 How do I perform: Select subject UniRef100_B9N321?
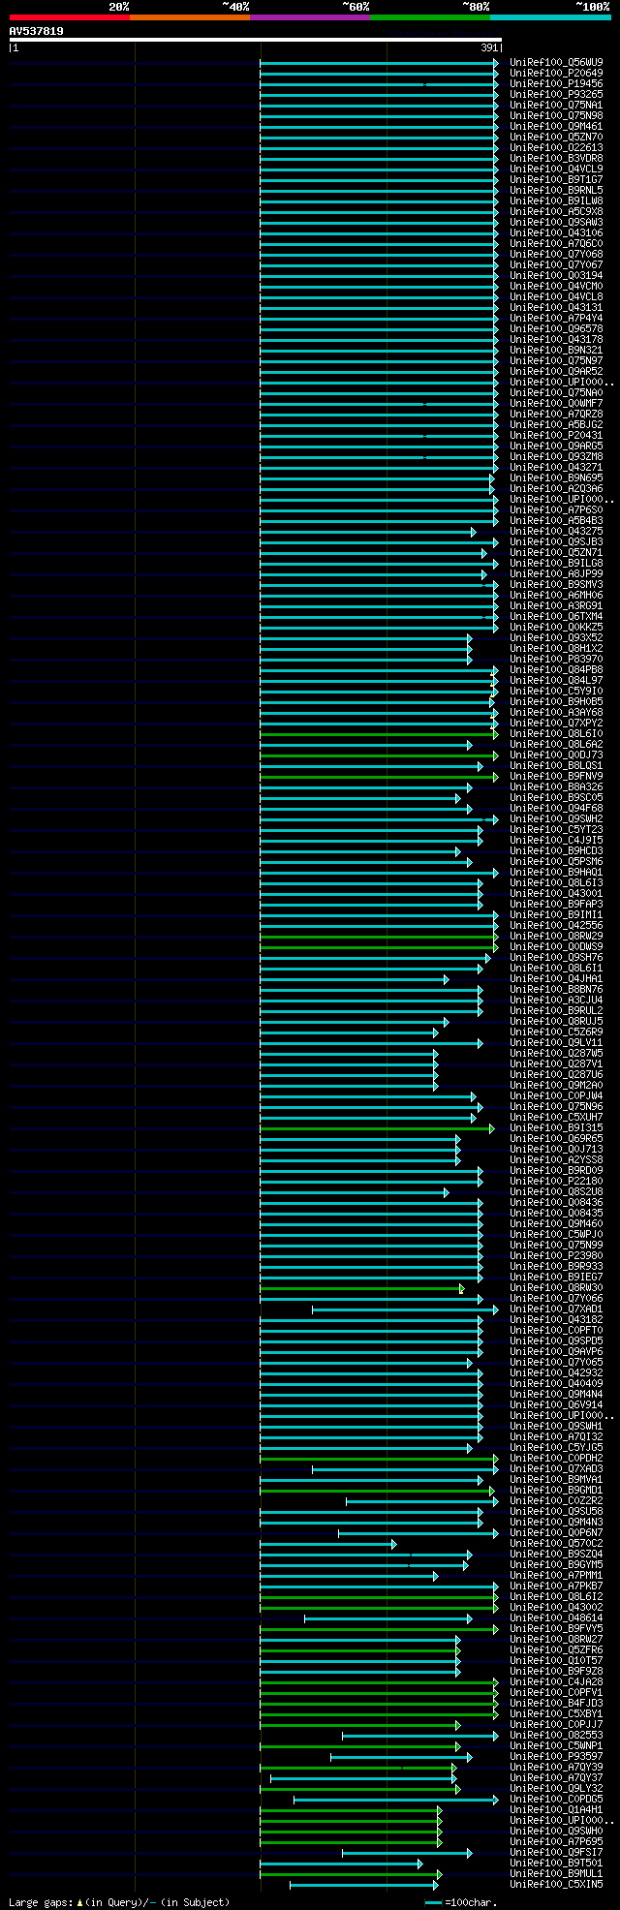coord(556,350)
